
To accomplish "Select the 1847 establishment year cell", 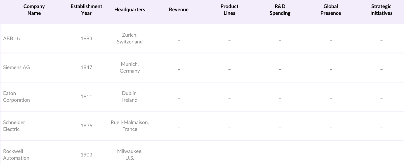I will [x=86, y=67].
